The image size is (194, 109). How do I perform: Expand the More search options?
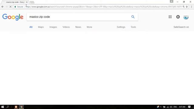(89, 27)
